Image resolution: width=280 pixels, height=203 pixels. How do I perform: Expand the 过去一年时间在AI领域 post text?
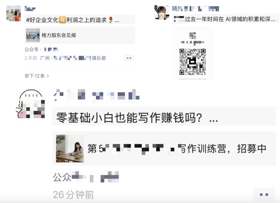(x=225, y=19)
